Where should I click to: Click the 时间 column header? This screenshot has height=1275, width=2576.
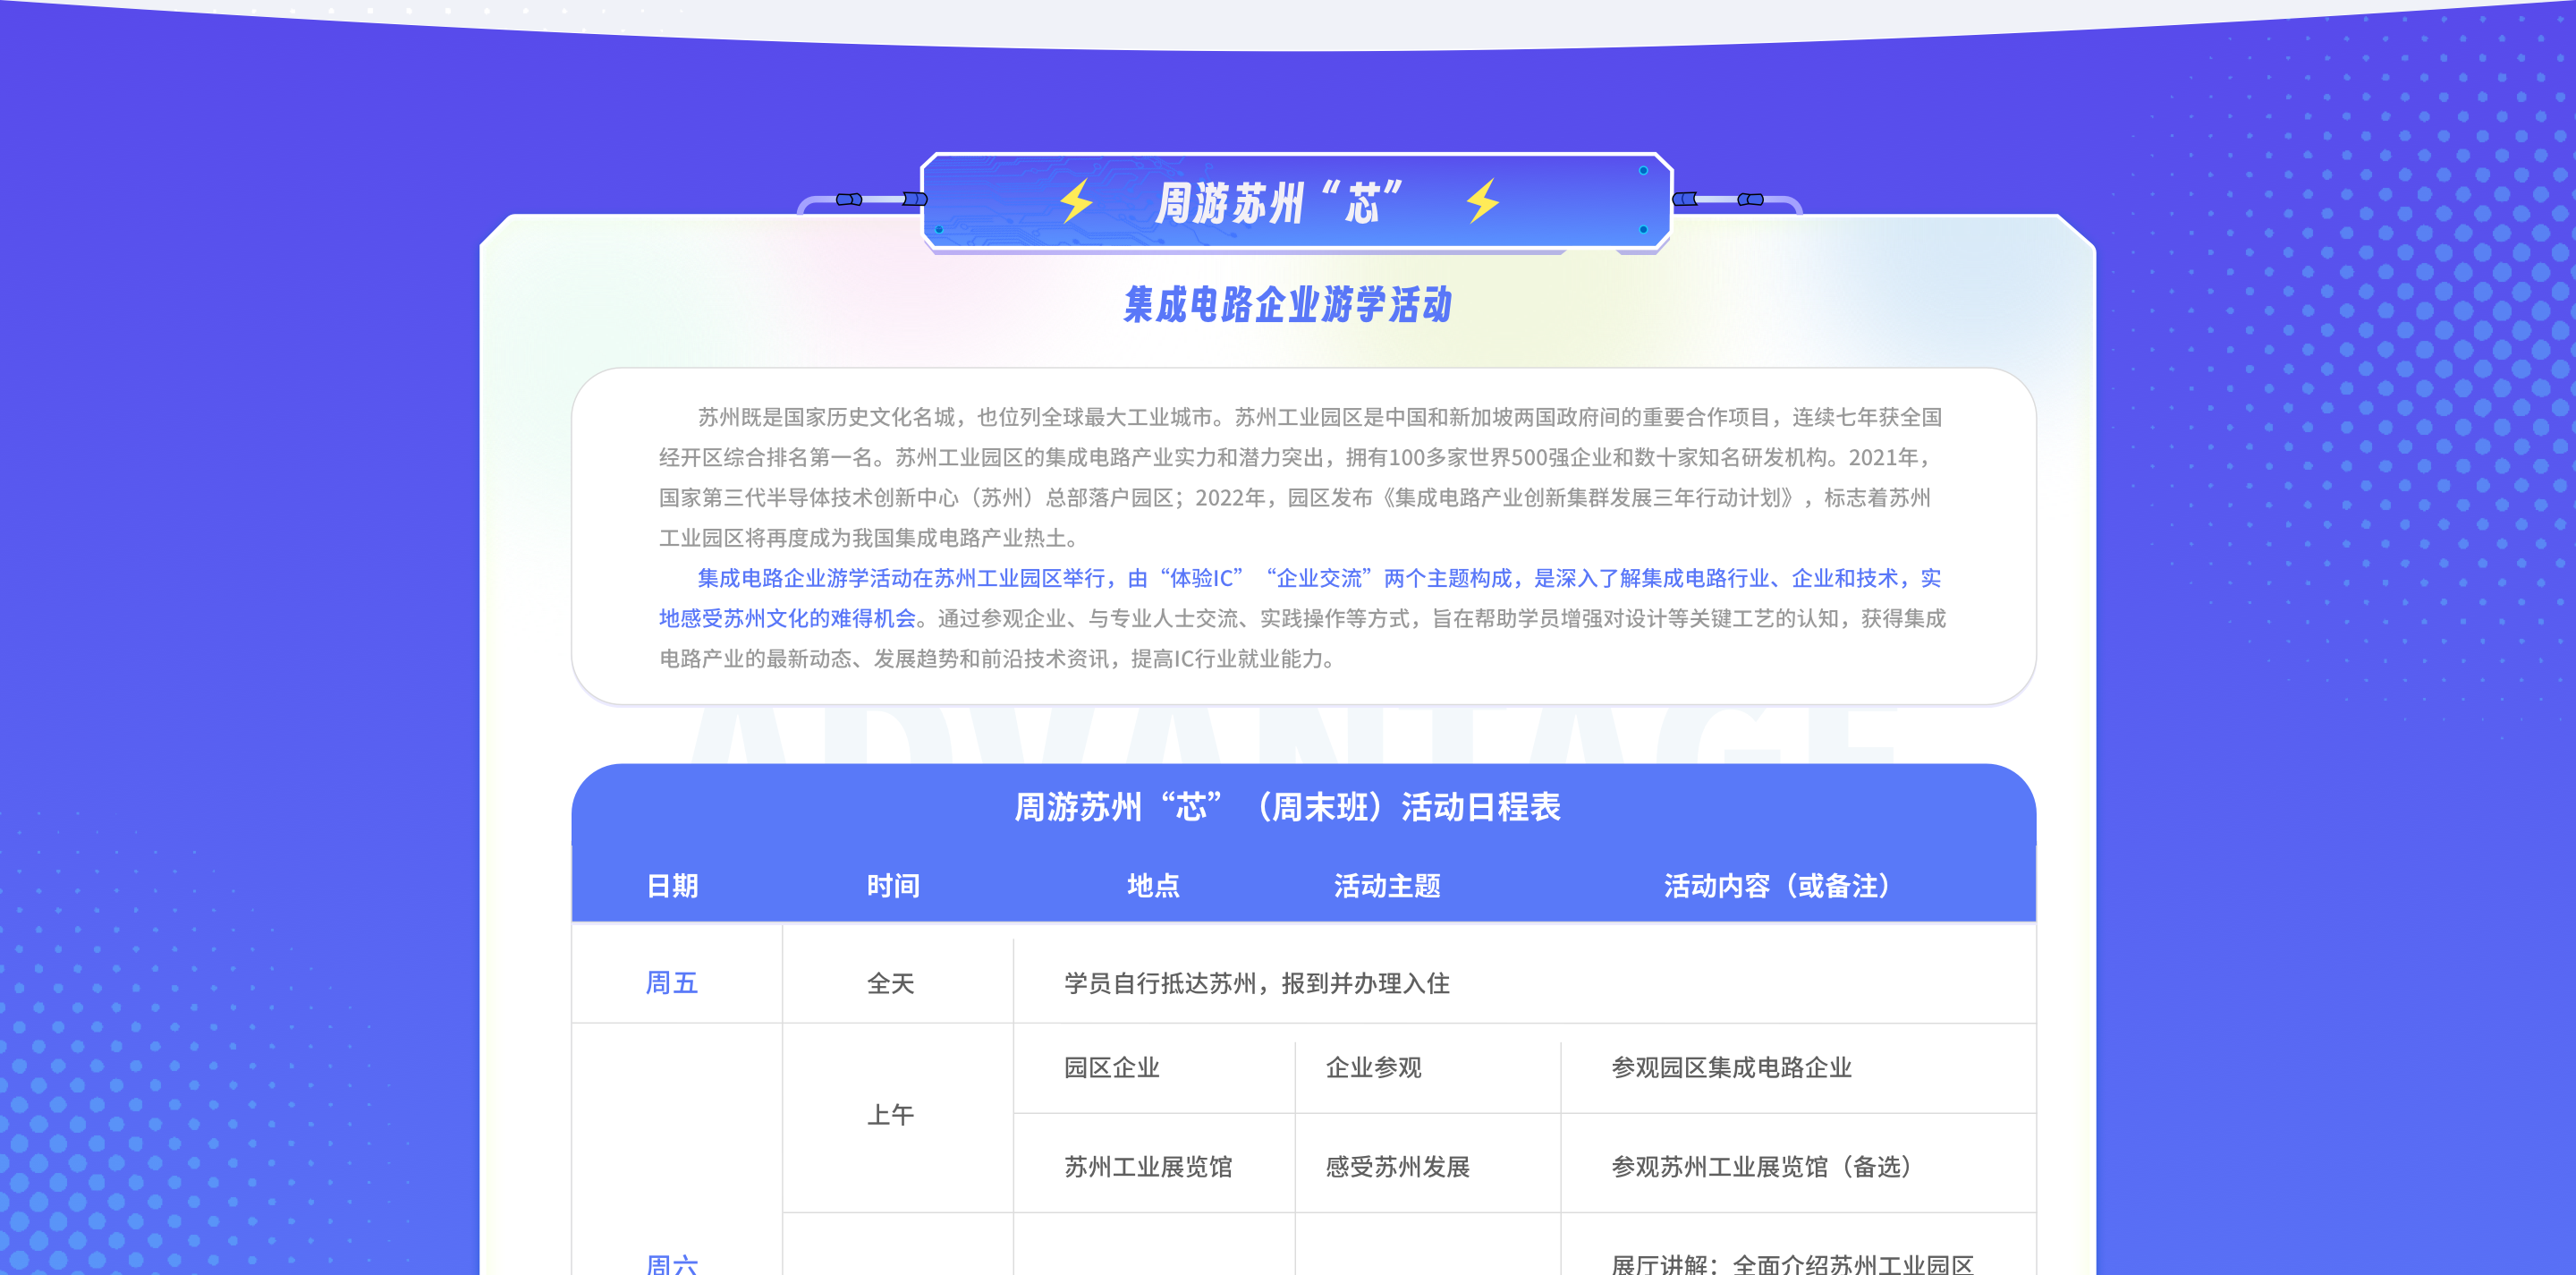(x=893, y=886)
